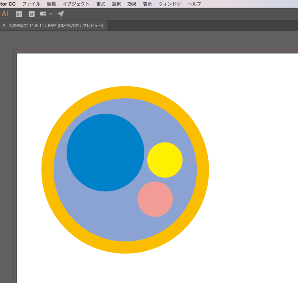Viewport: 298px width, 283px height.
Task: Open the 表示 menu
Action: coord(147,4)
